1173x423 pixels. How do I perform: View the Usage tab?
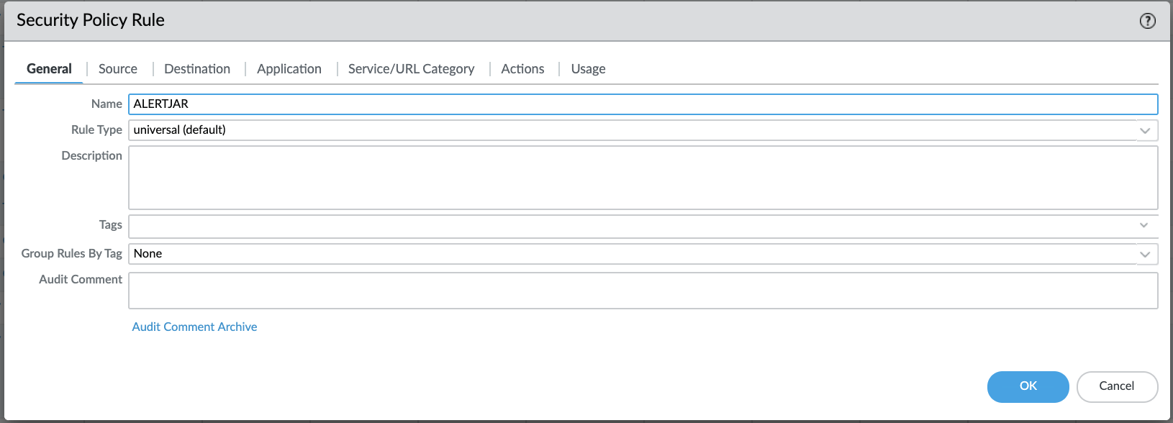click(x=588, y=69)
